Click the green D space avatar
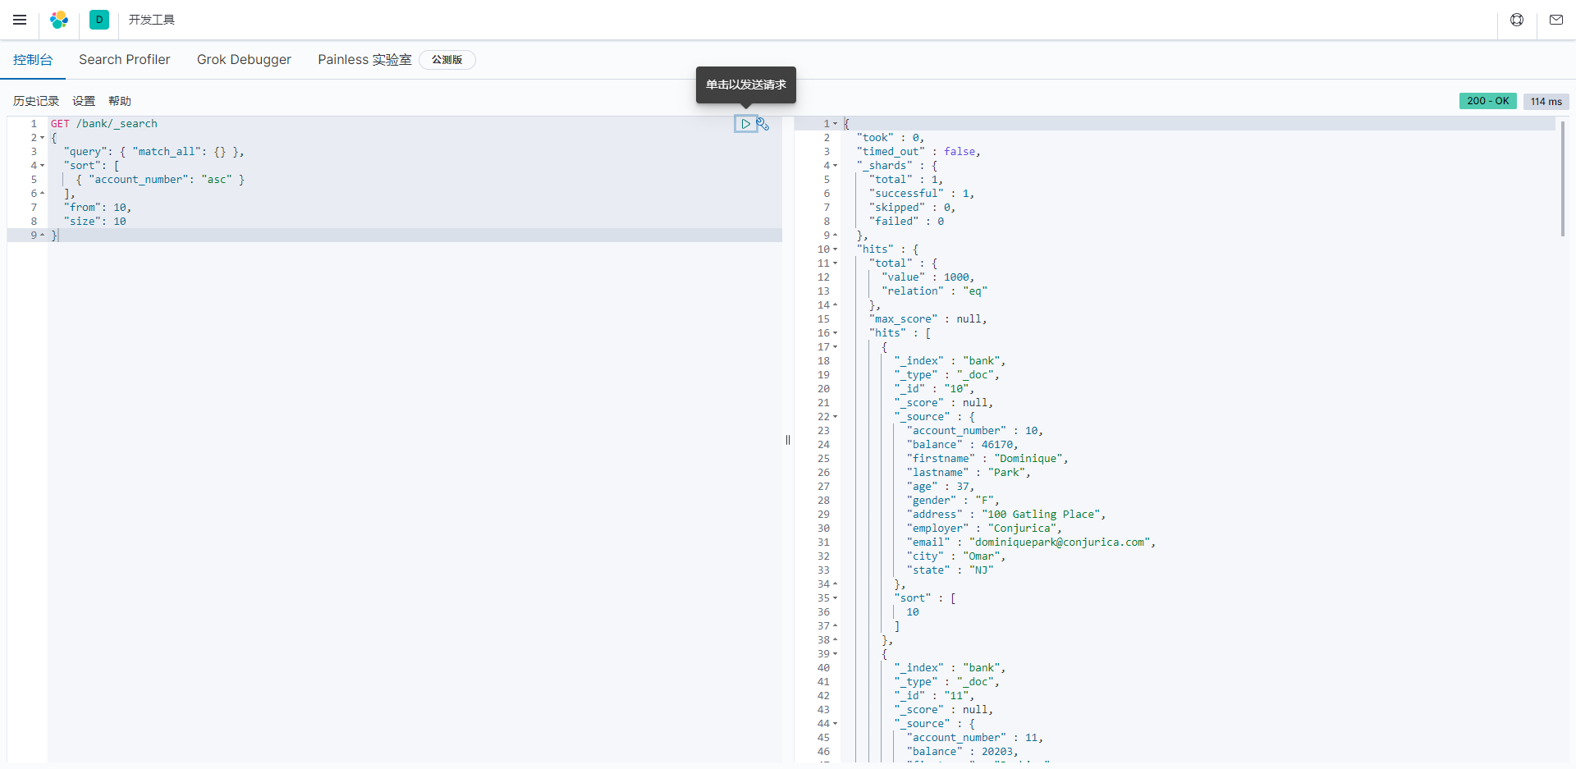The height and width of the screenshot is (769, 1576). [x=99, y=20]
